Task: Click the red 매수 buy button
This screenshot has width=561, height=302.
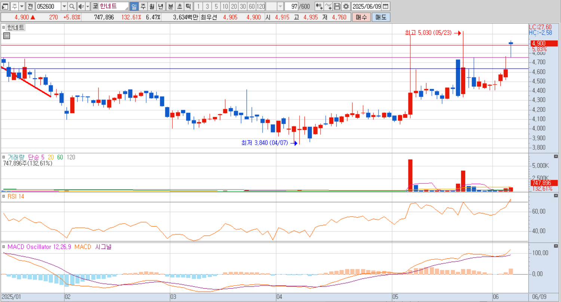Action: point(361,17)
